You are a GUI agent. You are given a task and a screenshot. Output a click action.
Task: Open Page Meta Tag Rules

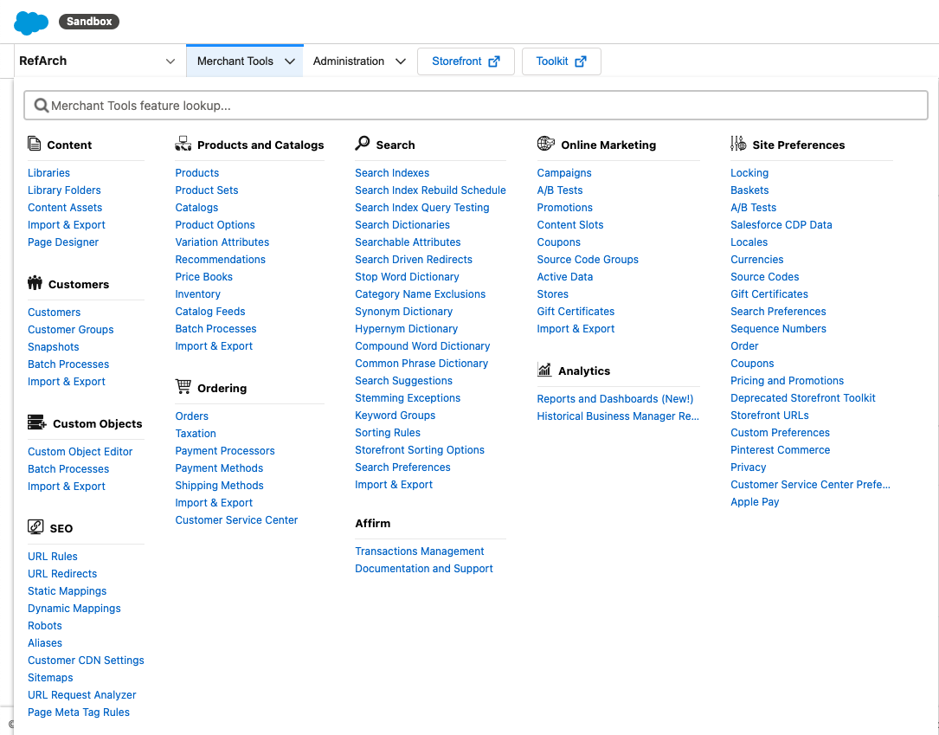click(79, 712)
